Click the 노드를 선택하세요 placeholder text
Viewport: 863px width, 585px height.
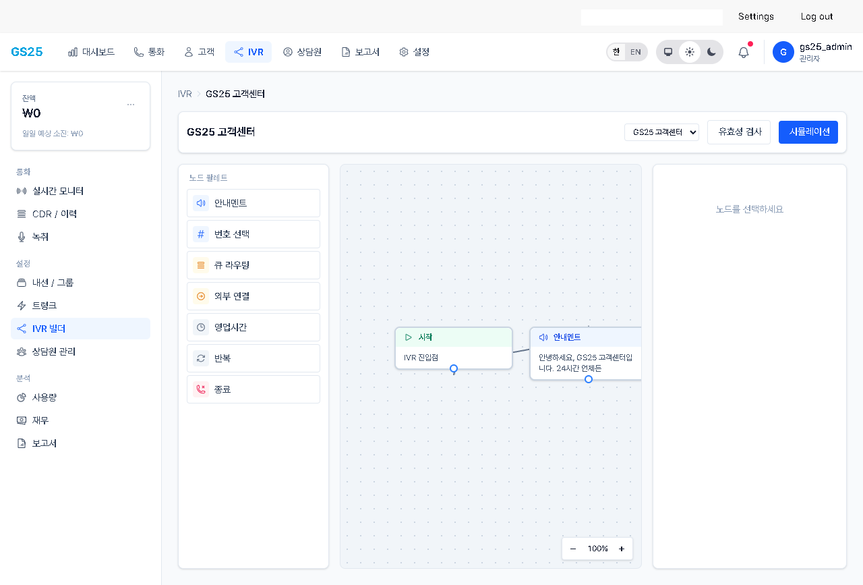(x=750, y=209)
